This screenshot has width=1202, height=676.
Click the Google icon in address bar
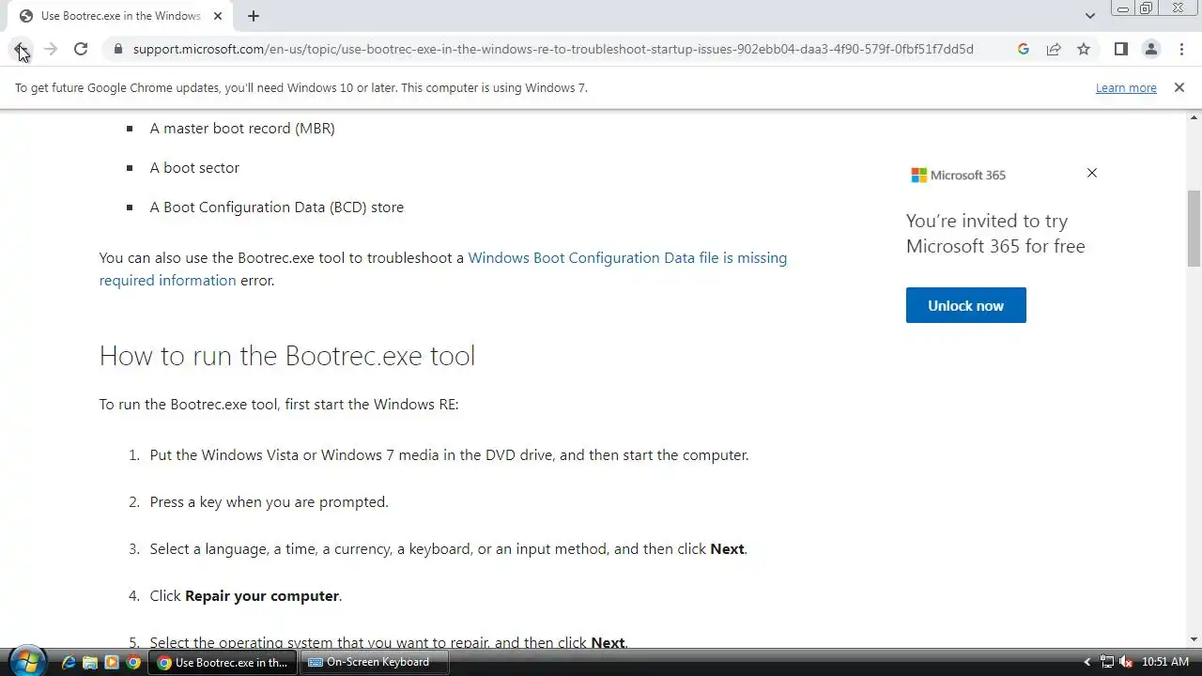[x=1024, y=49]
